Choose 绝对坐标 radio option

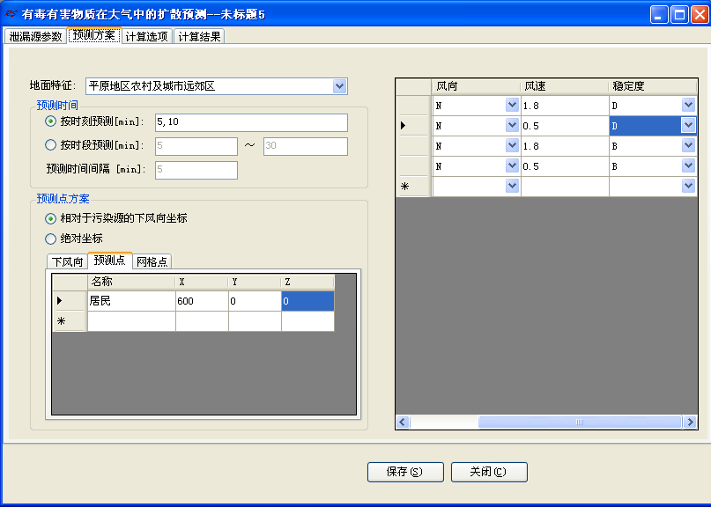point(51,239)
